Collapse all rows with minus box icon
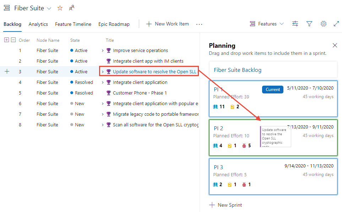The width and height of the screenshot is (342, 212). point(13,40)
